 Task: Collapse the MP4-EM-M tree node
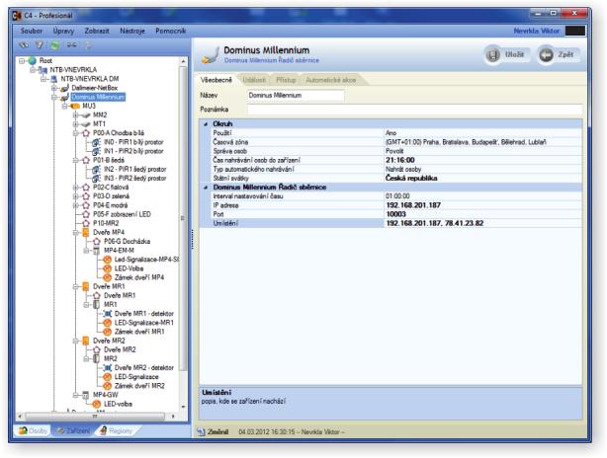pyautogui.click(x=86, y=251)
